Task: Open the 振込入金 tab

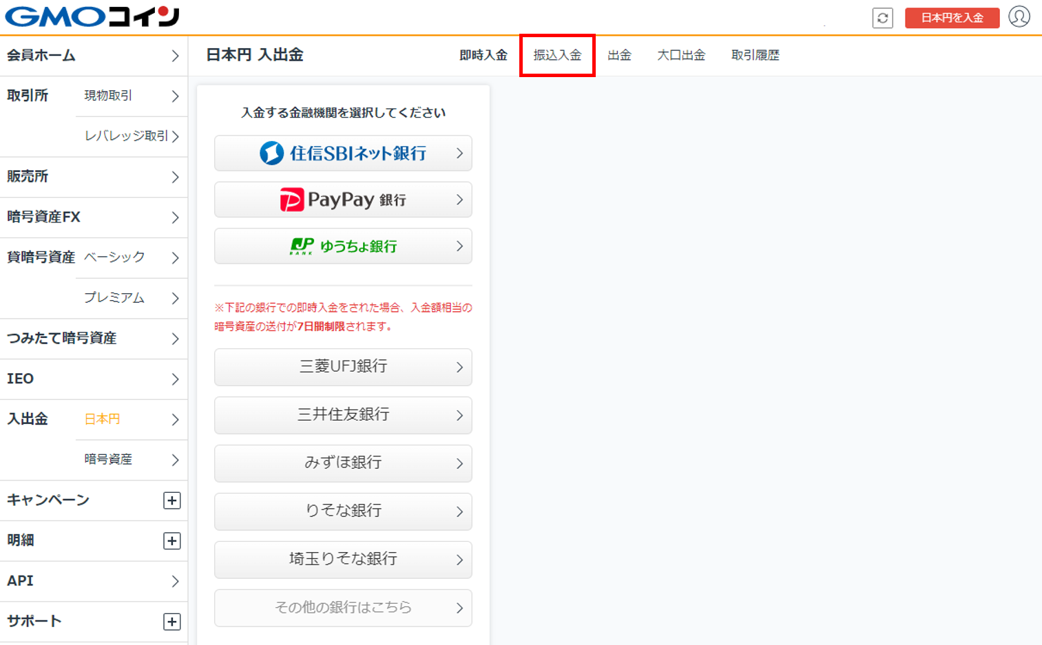Action: 556,54
